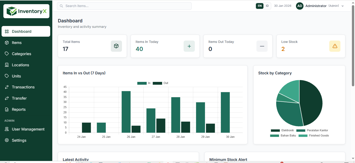This screenshot has width=355, height=163.
Task: Open Settings via the gear icon
Action: tap(7, 140)
